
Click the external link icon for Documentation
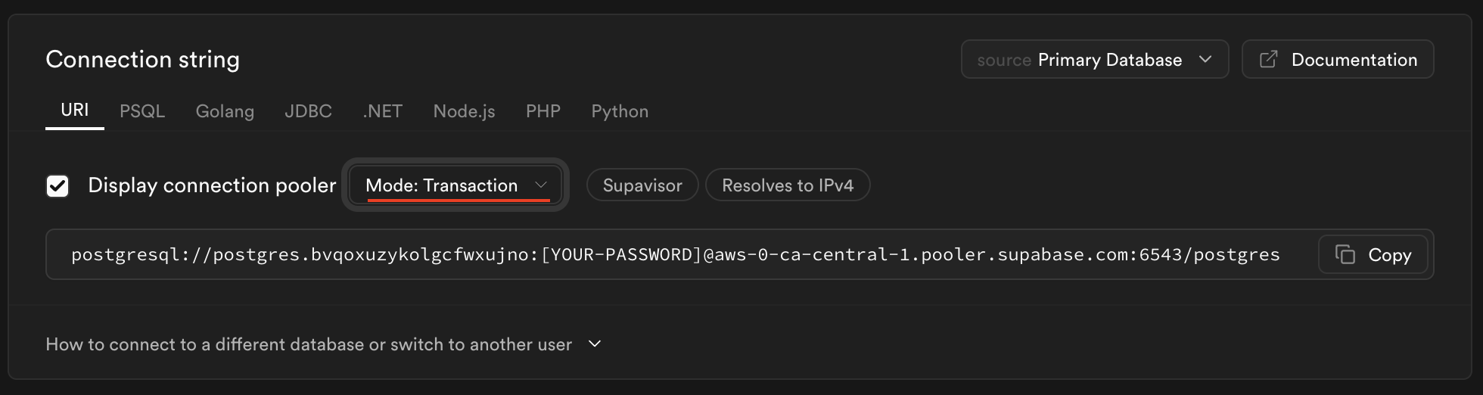(x=1269, y=59)
